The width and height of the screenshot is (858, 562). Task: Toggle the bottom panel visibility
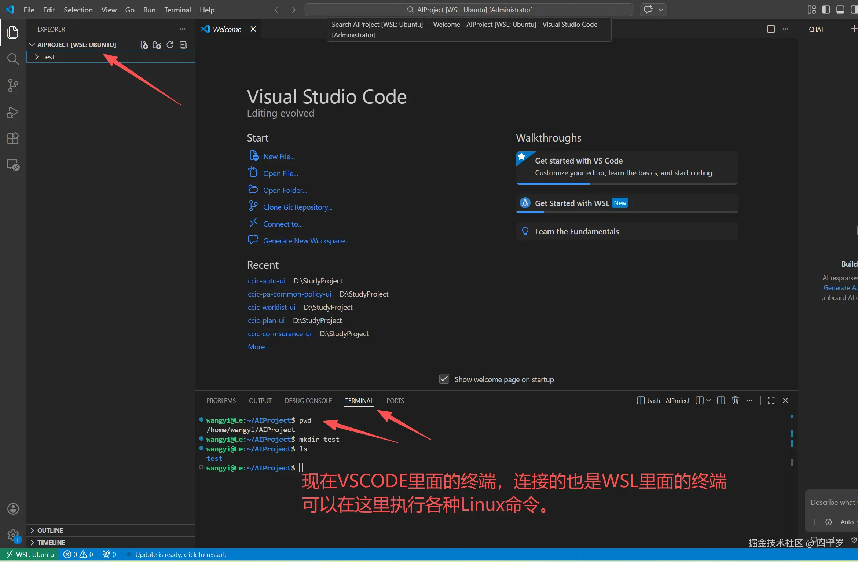pyautogui.click(x=840, y=10)
